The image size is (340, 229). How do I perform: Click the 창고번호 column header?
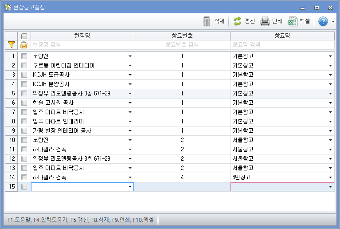click(x=182, y=36)
